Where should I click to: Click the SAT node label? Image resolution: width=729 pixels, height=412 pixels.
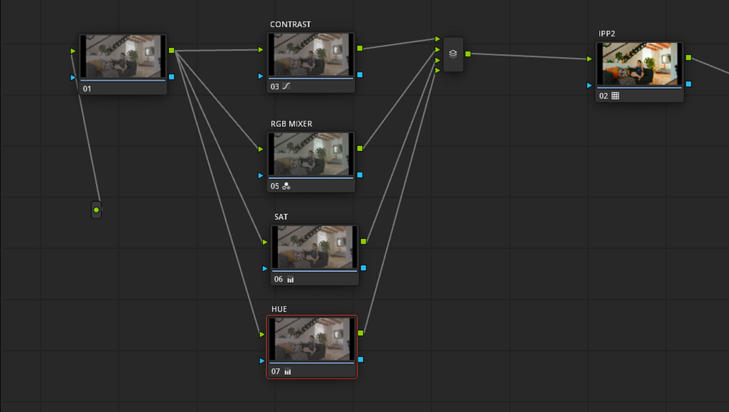tap(281, 217)
